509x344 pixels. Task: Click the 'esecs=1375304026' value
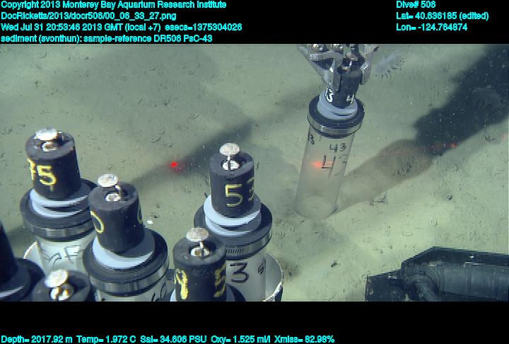coord(203,27)
